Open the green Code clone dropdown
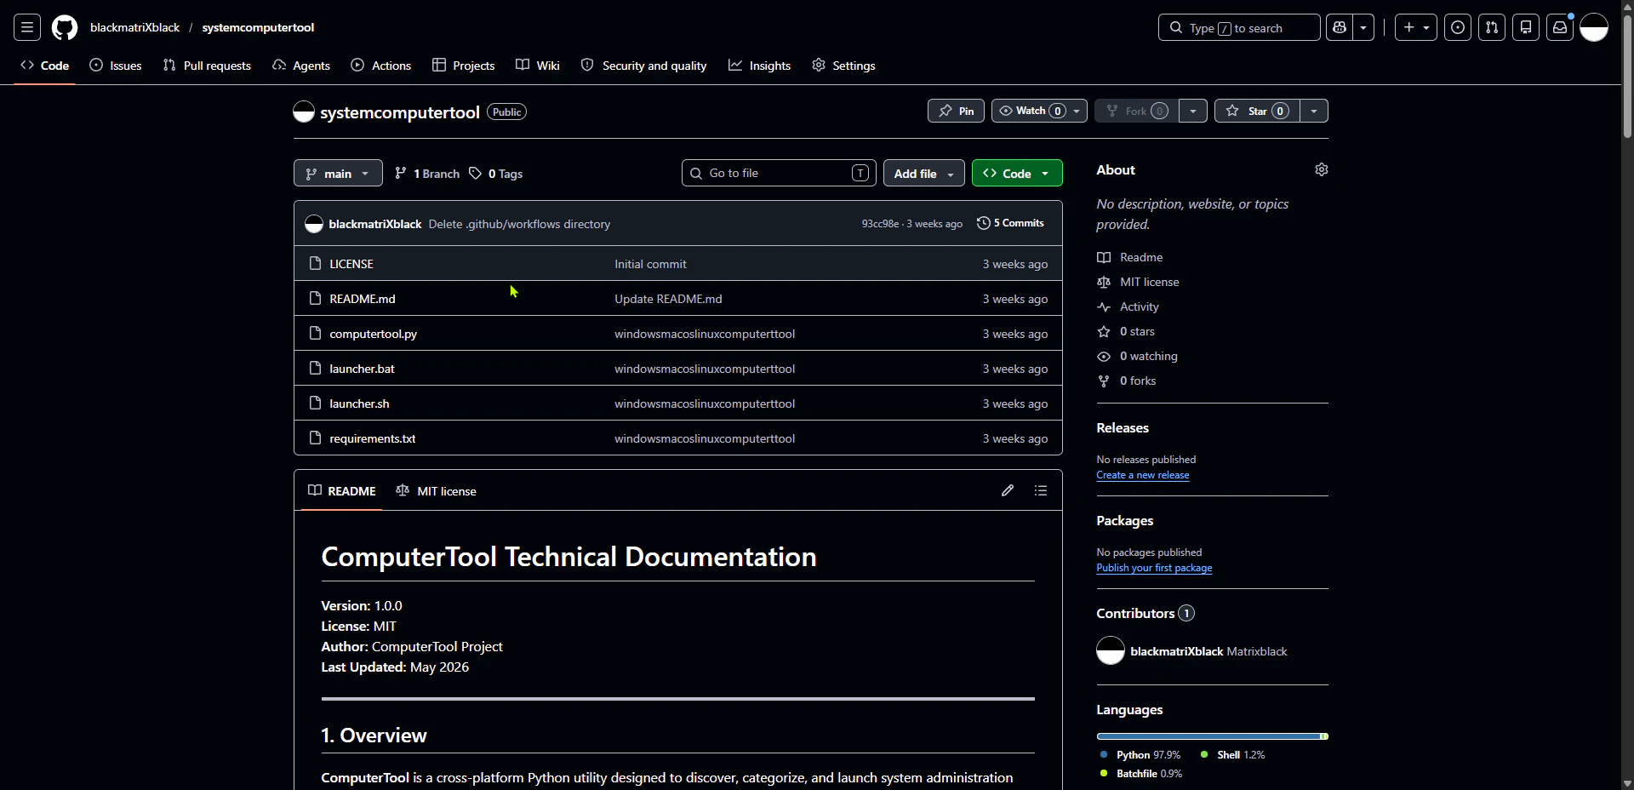Screen dimensions: 1634x790 [1017, 173]
